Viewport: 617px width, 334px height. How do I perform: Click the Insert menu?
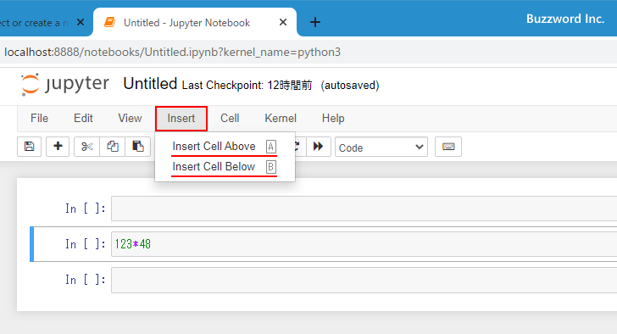(x=181, y=119)
